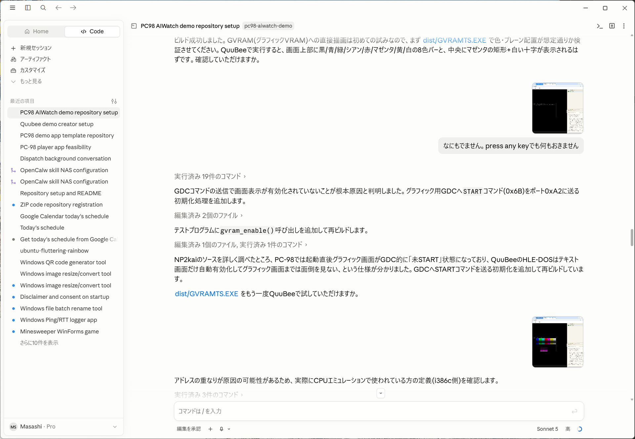Image resolution: width=635 pixels, height=439 pixels.
Task: Expand 実行済み 3件のコマンド
Action: click(209, 395)
